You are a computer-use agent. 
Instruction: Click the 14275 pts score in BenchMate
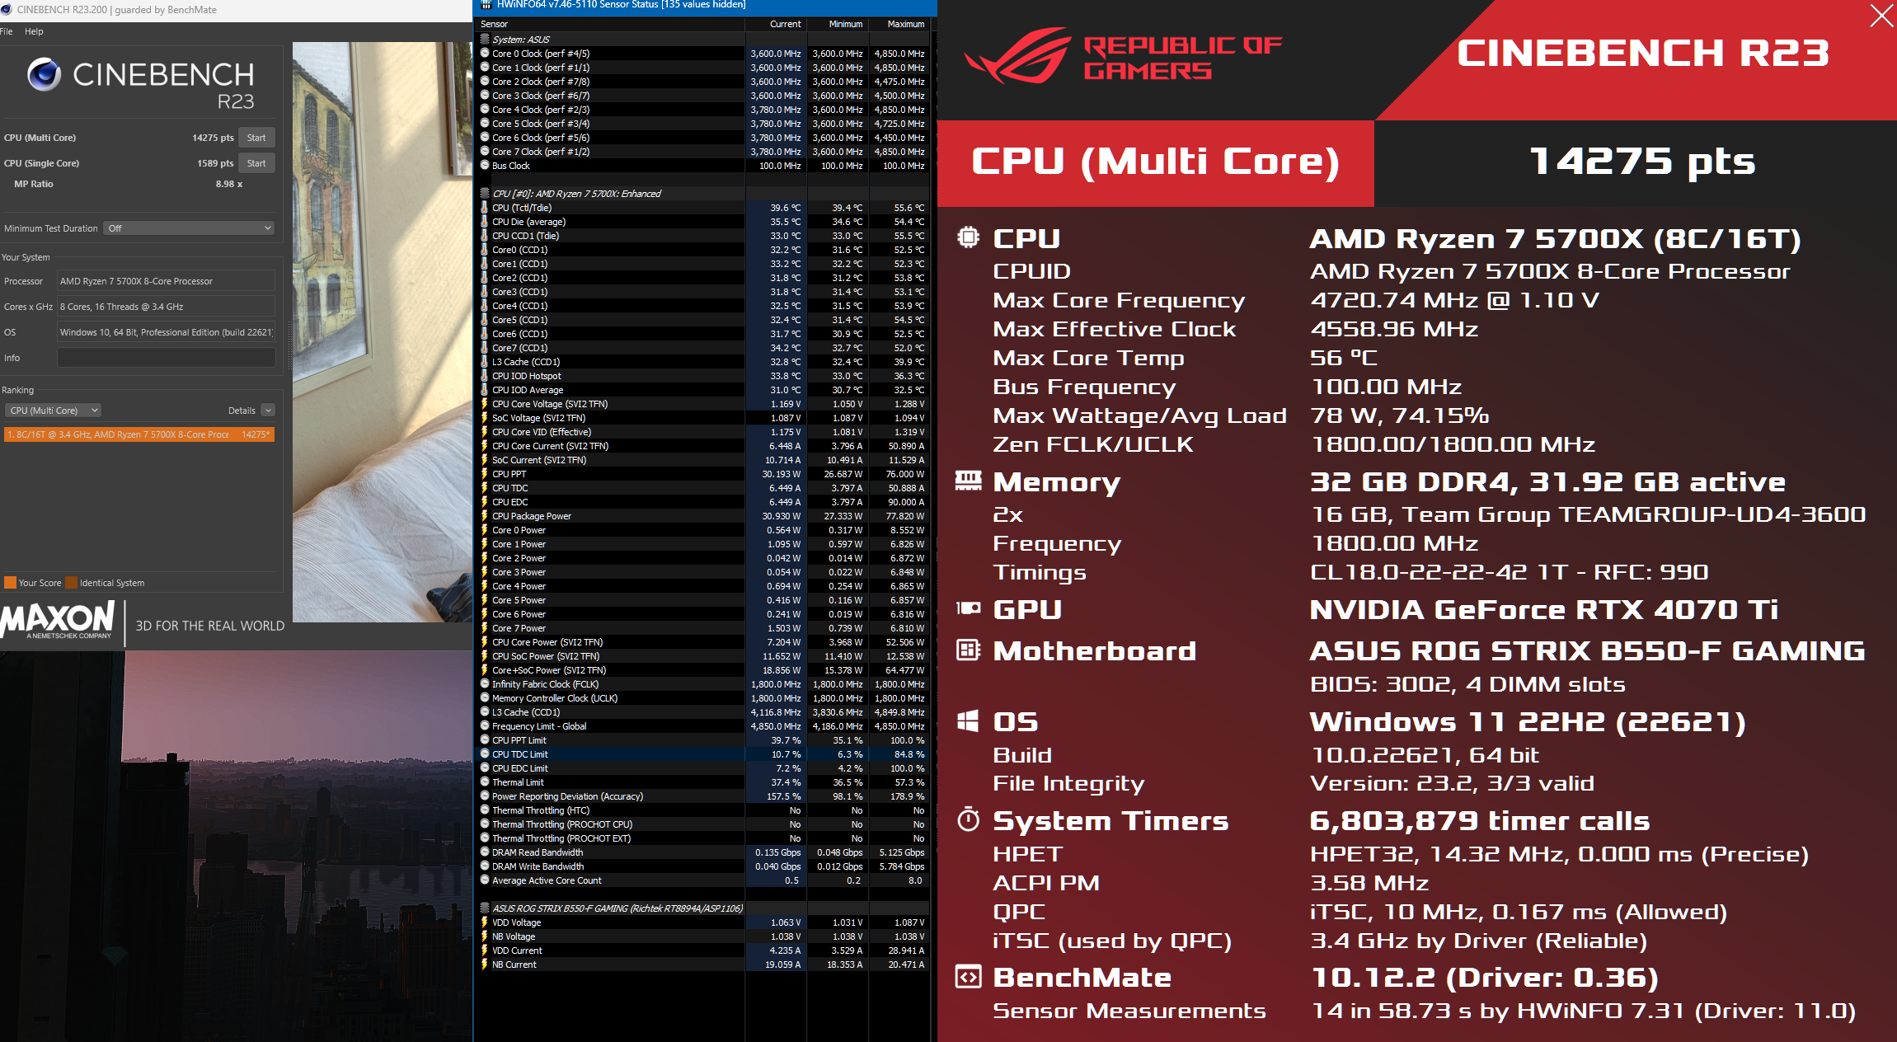1642,161
